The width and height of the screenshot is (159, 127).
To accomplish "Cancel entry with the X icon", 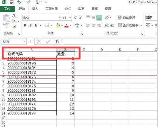I will pyautogui.click(x=39, y=41).
